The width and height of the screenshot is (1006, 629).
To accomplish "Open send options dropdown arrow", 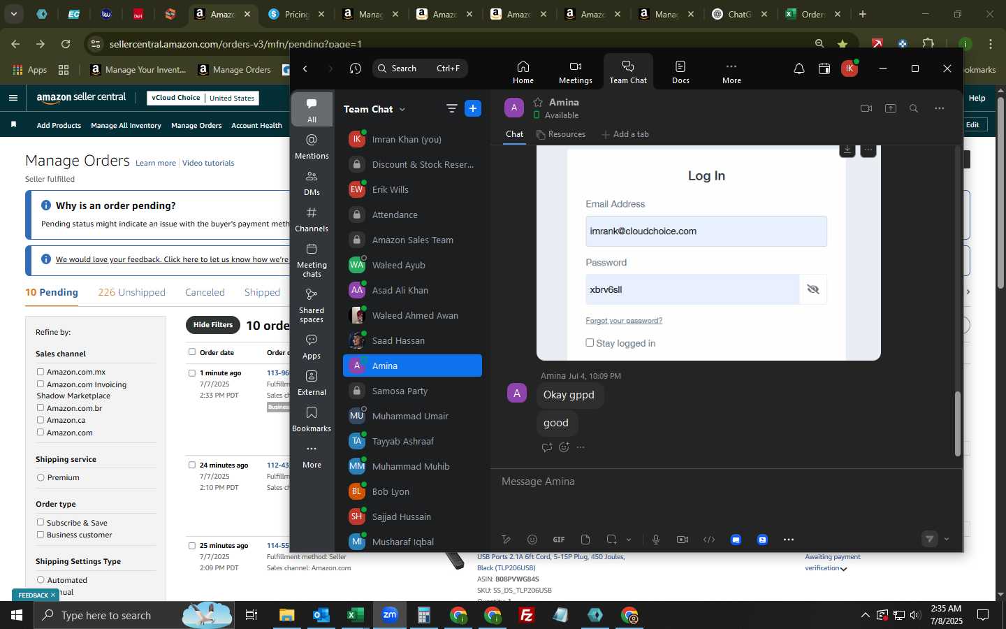I will tap(947, 539).
